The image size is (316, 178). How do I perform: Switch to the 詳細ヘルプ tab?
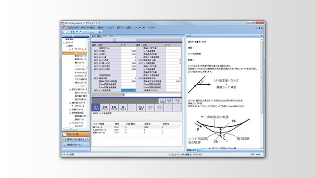(x=192, y=150)
